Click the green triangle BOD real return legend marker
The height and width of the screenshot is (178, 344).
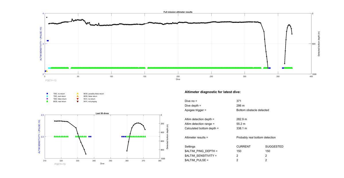tap(47, 101)
